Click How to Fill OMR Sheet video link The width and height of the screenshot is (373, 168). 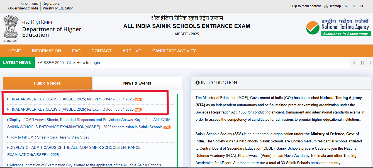pos(49,137)
